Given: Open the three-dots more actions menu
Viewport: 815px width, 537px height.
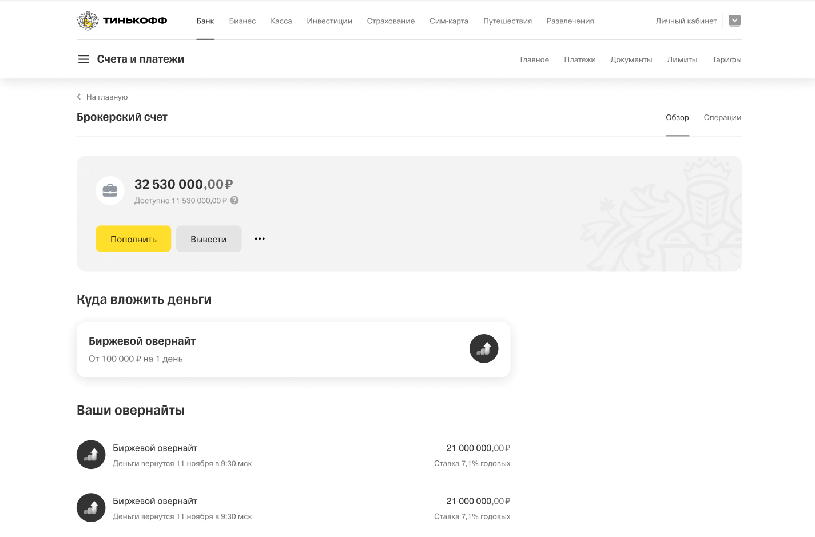Looking at the screenshot, I should [260, 239].
